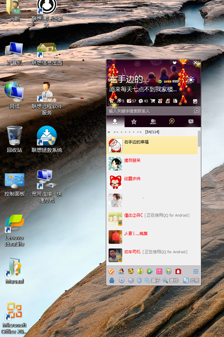The height and width of the screenshot is (337, 224).
Task: Click the contact list scrollbar
Action: click(199, 139)
